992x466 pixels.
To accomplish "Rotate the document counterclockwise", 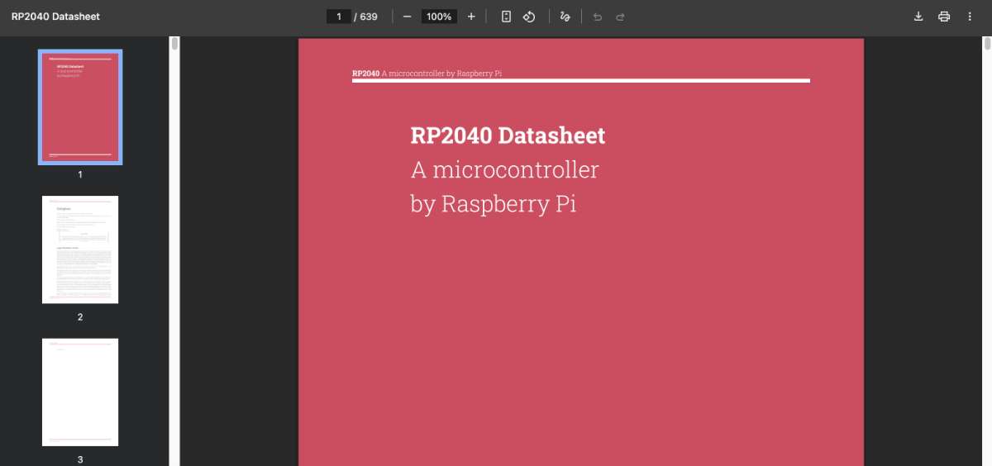I will point(530,17).
